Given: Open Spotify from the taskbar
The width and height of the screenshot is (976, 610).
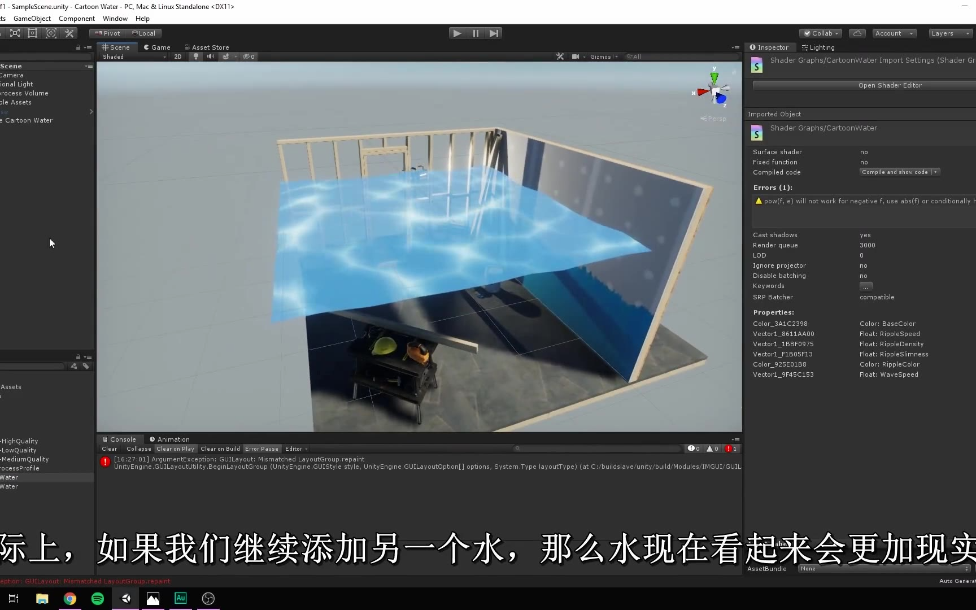Looking at the screenshot, I should (x=98, y=599).
